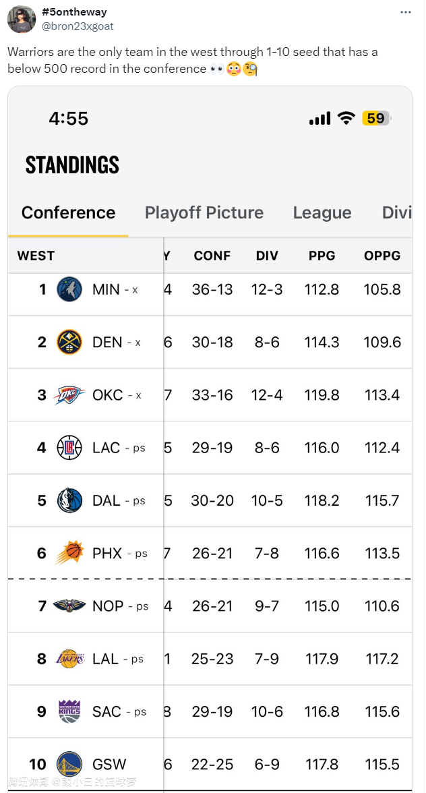Click the Dallas Mavericks logo

(x=69, y=500)
